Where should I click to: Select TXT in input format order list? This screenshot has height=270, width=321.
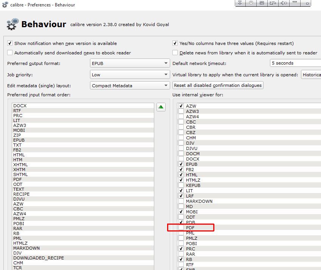pos(83,145)
